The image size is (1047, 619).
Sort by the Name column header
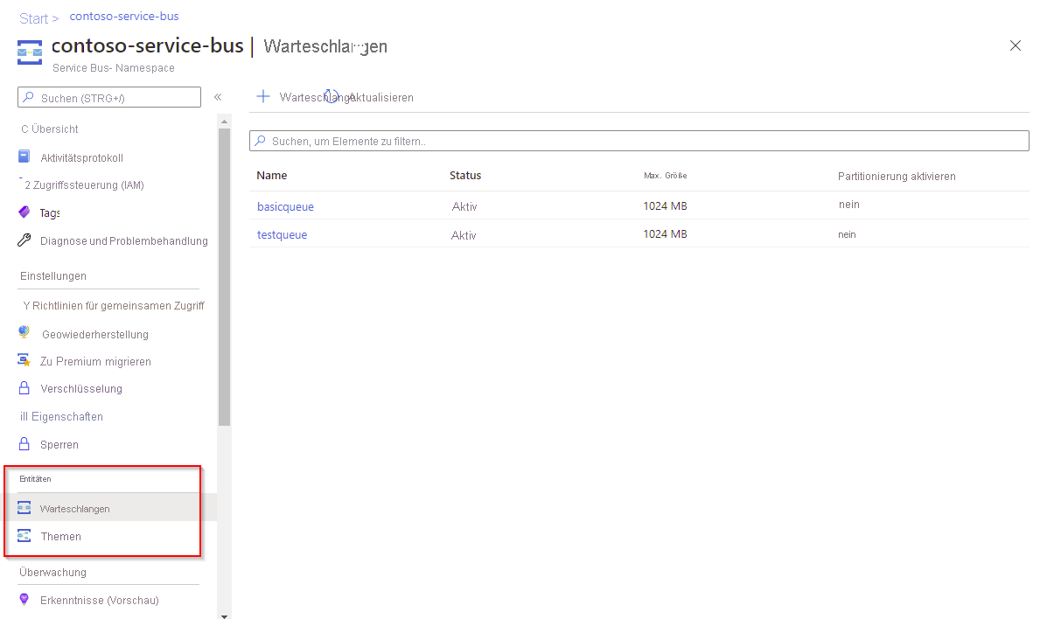[272, 176]
